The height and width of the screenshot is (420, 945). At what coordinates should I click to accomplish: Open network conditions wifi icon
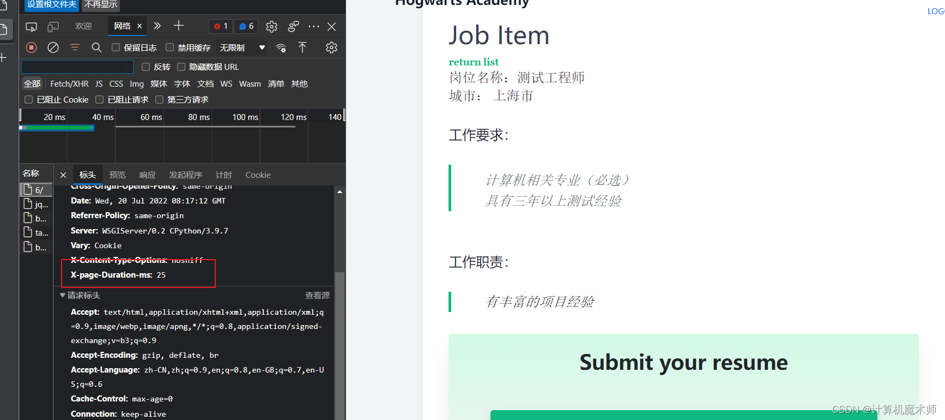281,47
